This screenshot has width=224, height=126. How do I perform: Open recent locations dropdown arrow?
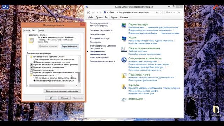tap(97, 13)
